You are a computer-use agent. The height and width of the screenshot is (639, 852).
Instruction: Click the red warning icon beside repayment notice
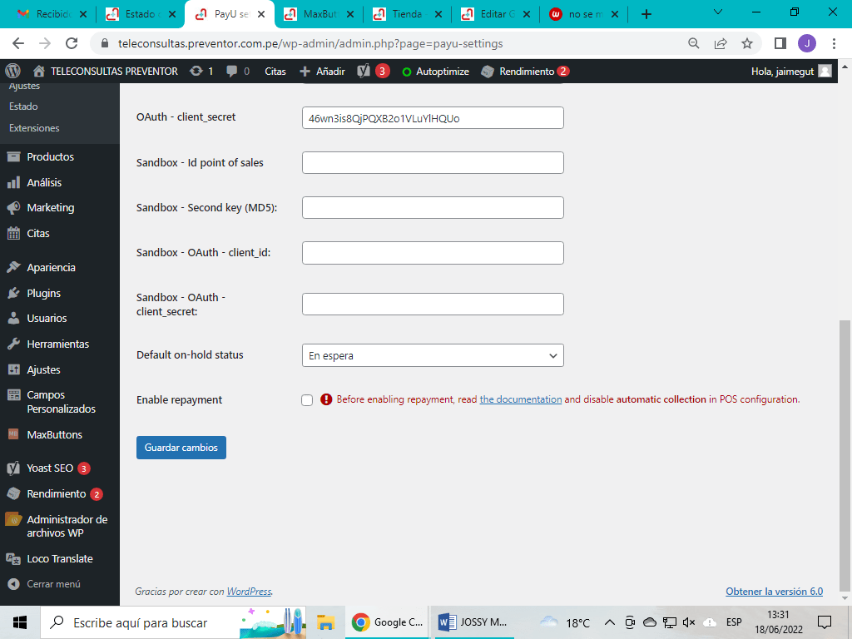click(x=326, y=400)
